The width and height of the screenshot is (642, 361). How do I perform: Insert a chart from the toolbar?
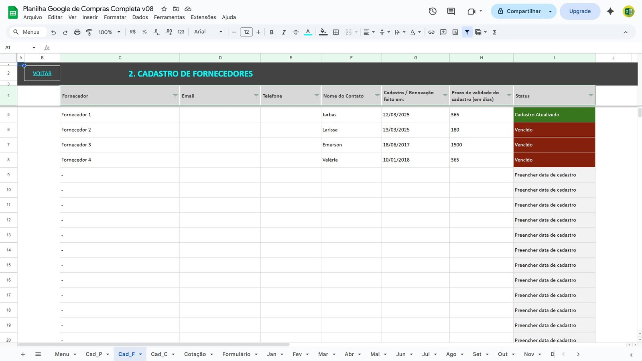[455, 32]
